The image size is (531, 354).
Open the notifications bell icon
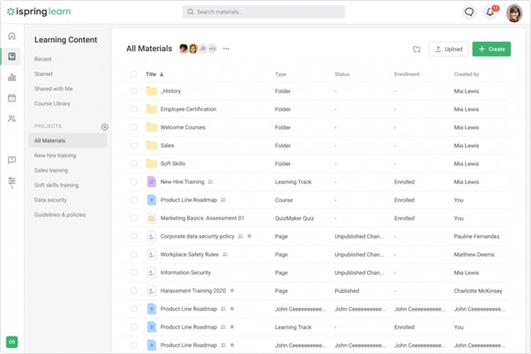pos(490,12)
